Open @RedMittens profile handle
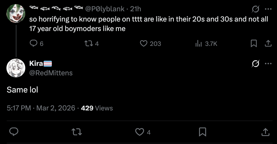Image resolution: width=277 pixels, height=144 pixels. click(x=51, y=73)
